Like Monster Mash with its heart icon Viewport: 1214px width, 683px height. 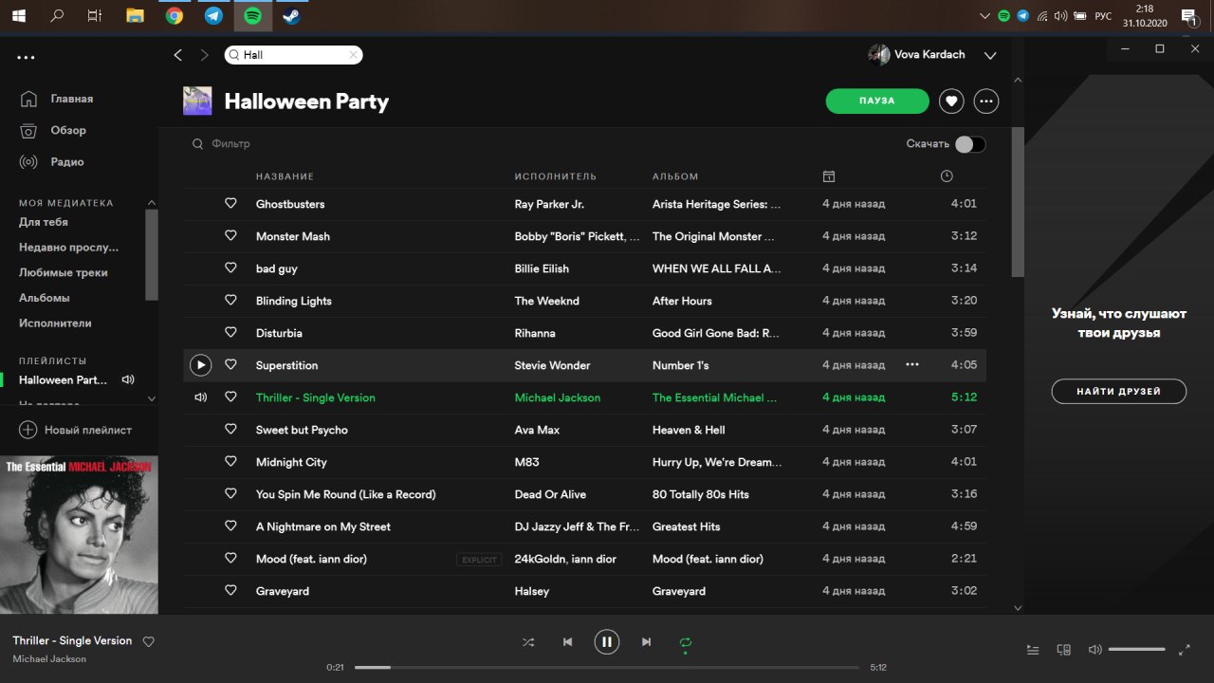click(230, 236)
